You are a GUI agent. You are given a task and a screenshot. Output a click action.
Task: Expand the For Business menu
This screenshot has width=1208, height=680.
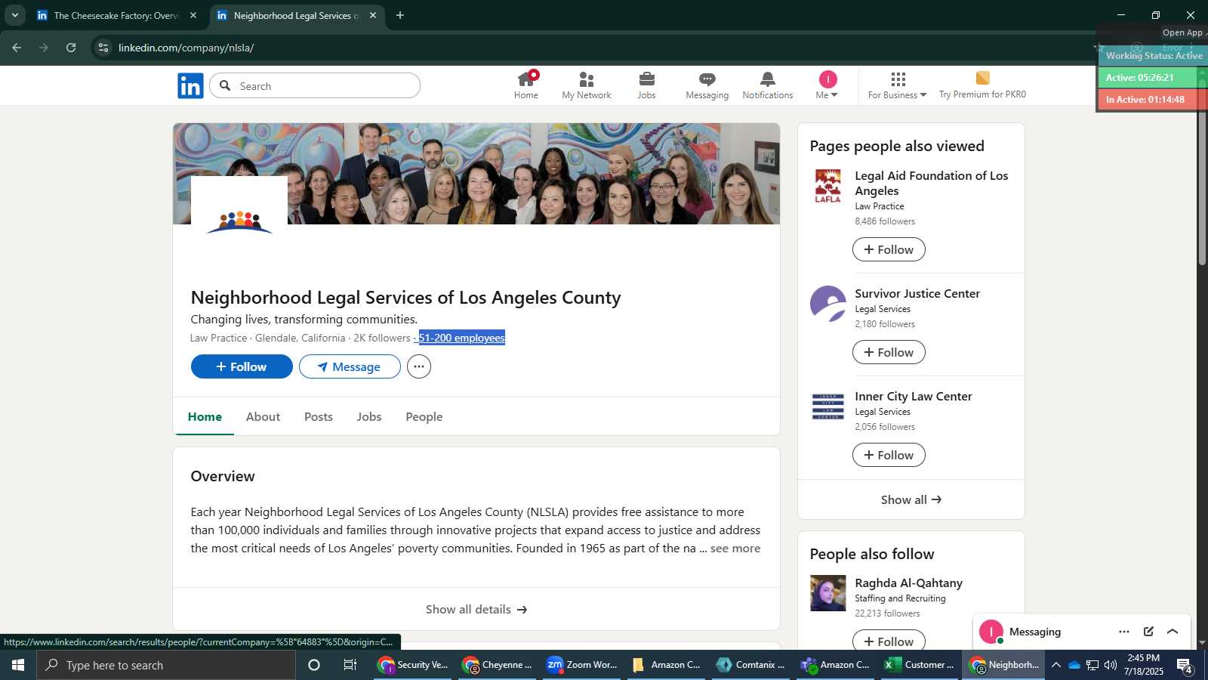(x=897, y=85)
